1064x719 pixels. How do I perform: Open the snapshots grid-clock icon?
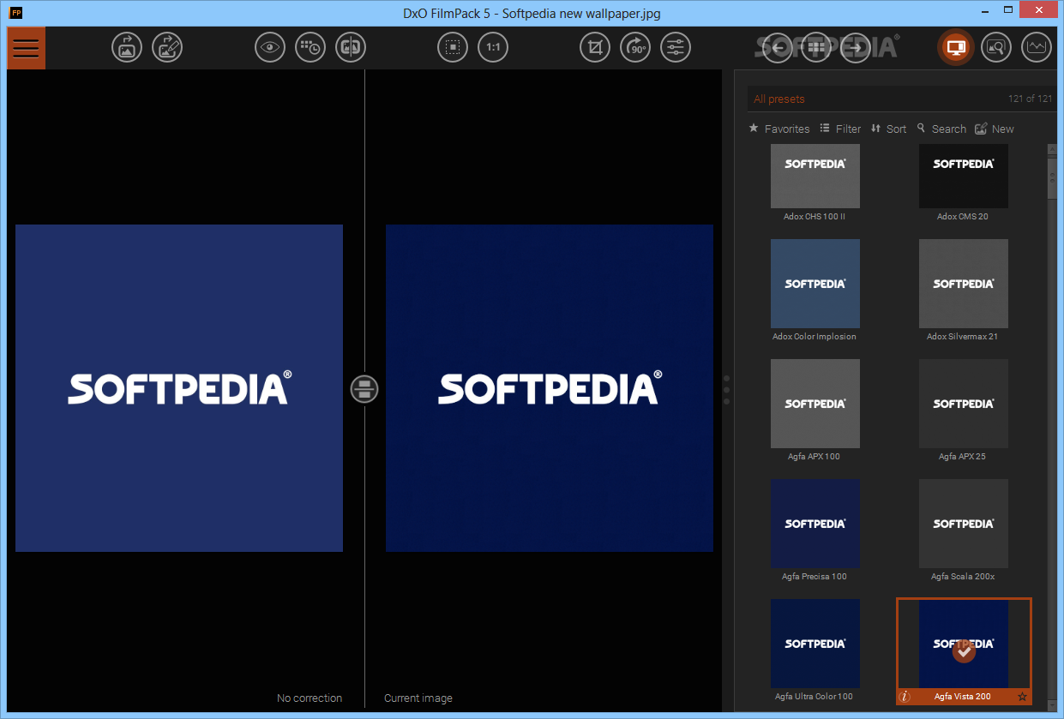pos(310,47)
